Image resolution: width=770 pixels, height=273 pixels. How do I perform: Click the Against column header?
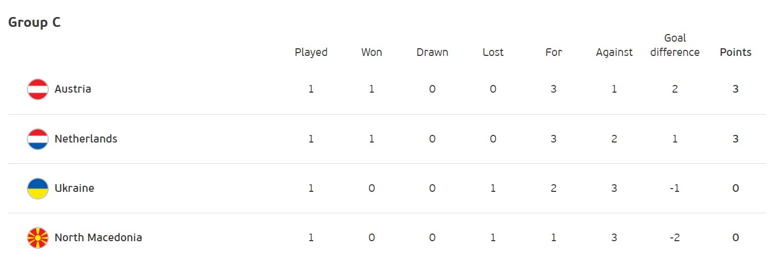[x=614, y=53]
